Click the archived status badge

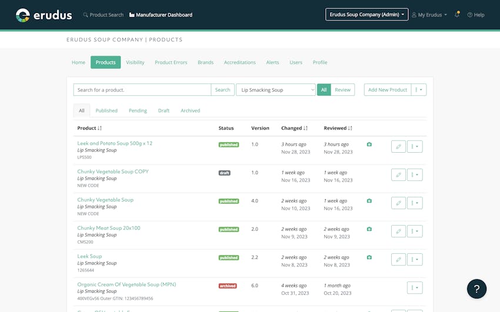click(228, 286)
